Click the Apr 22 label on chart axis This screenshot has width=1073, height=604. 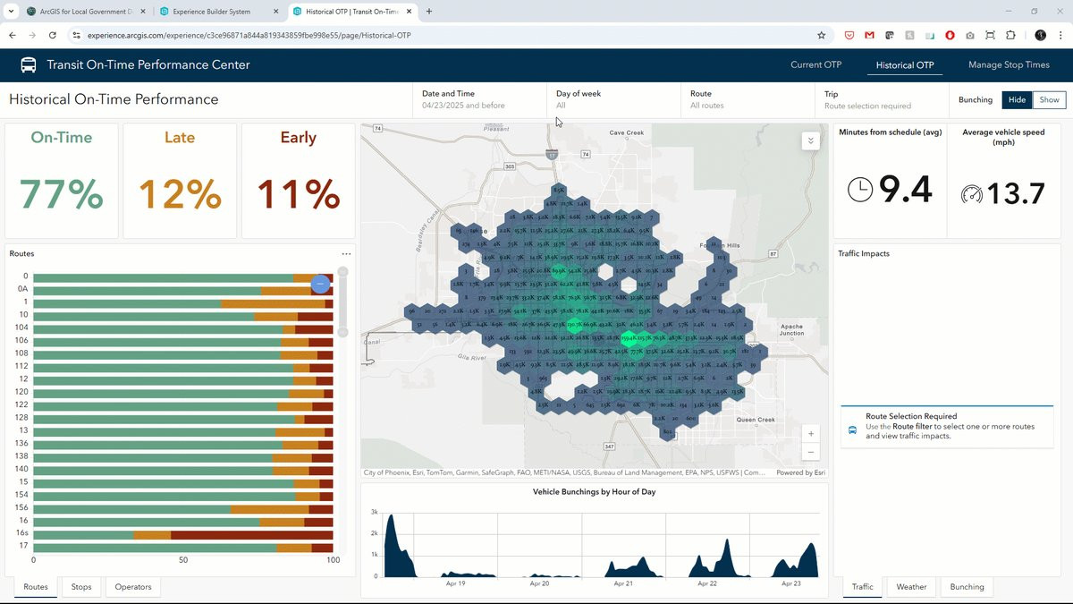click(x=707, y=583)
